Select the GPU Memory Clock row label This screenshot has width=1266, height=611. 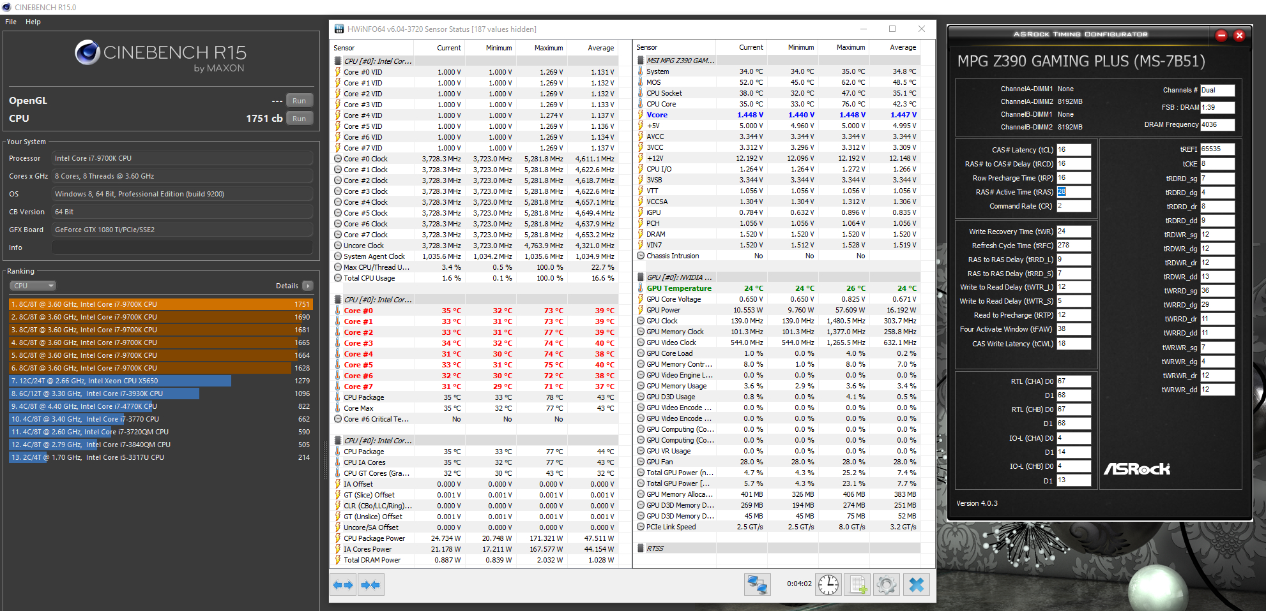[675, 332]
